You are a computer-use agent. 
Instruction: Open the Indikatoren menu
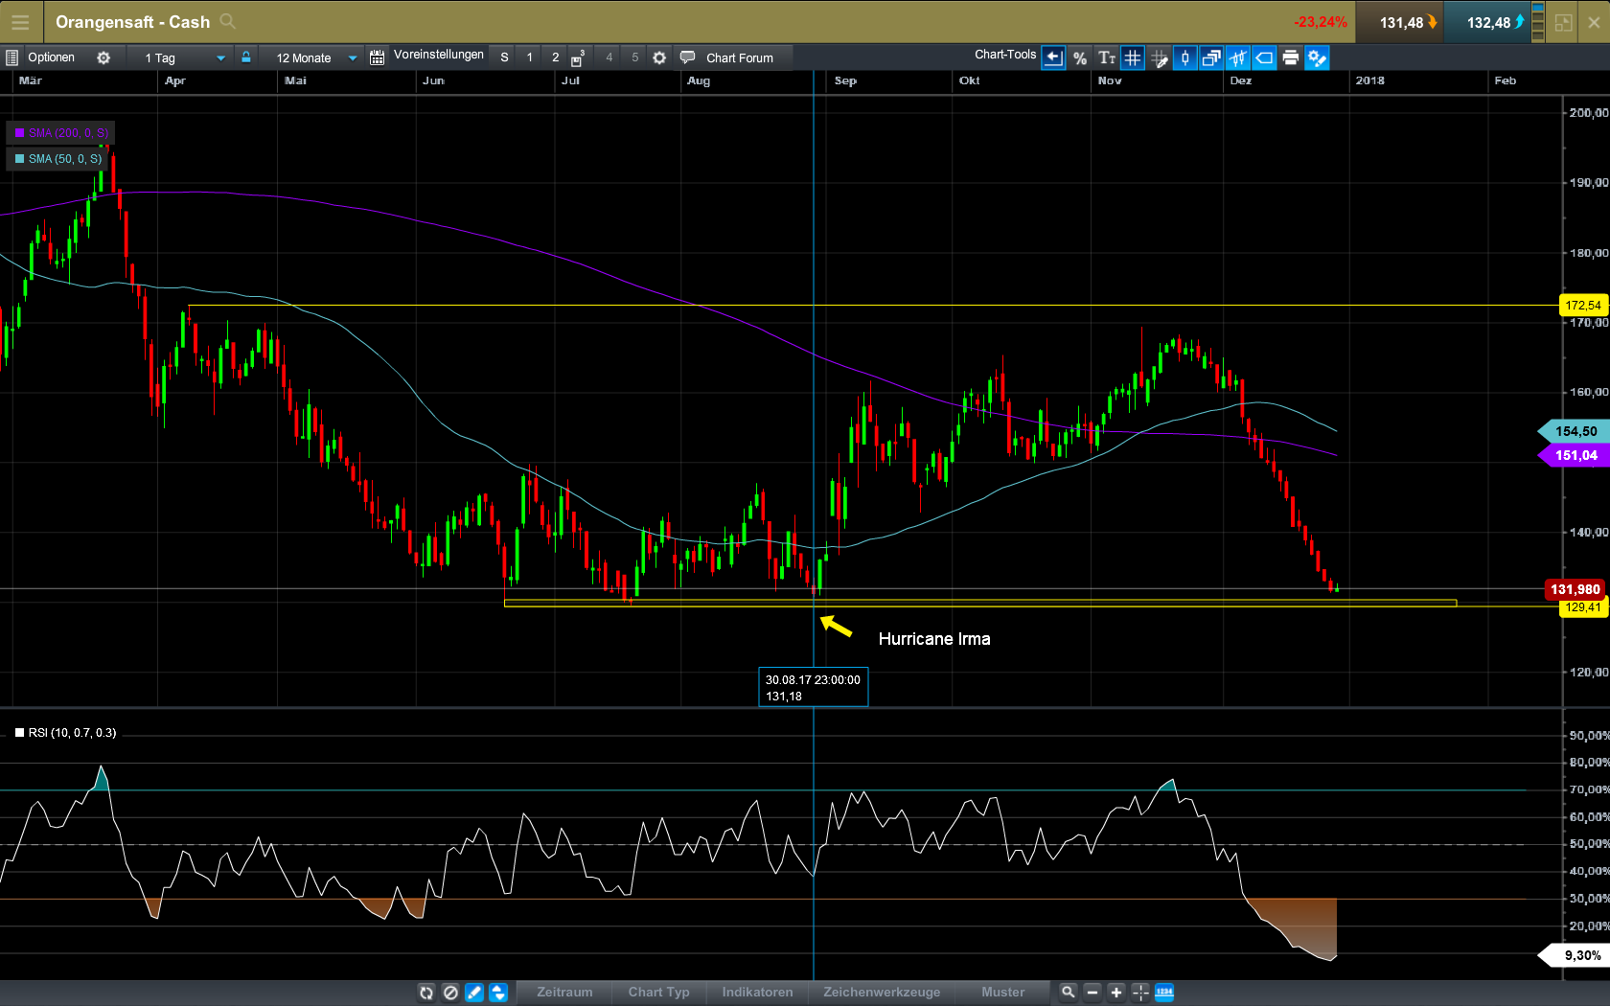[x=756, y=993]
